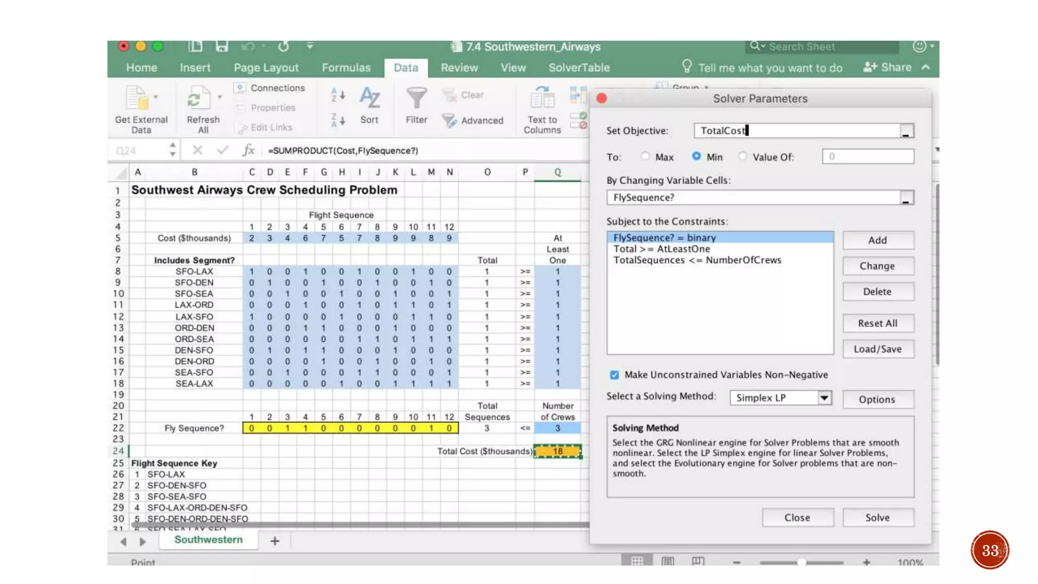
Task: Click the Get External Data icon
Action: pos(137,98)
